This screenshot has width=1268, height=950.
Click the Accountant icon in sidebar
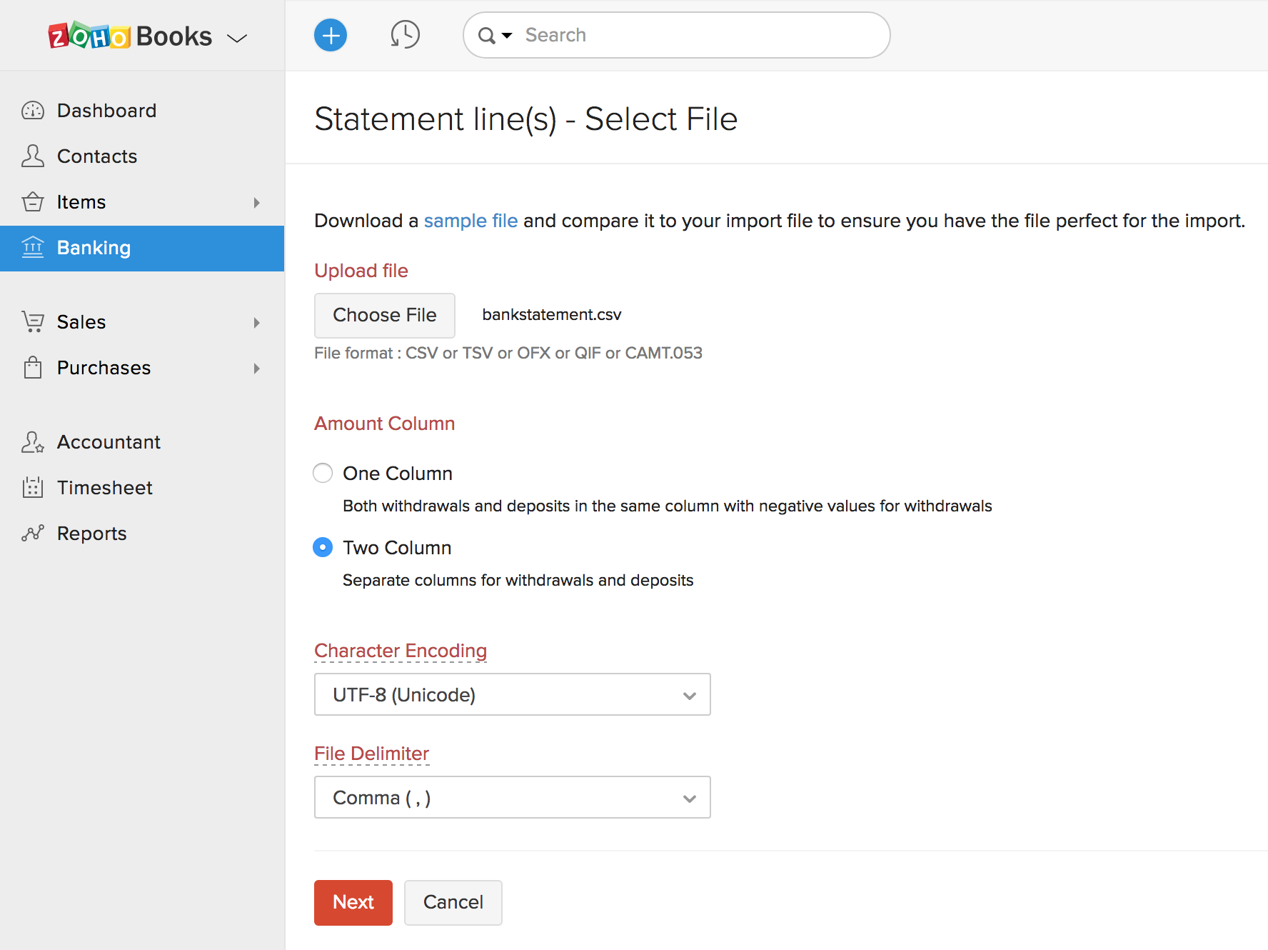coord(33,442)
